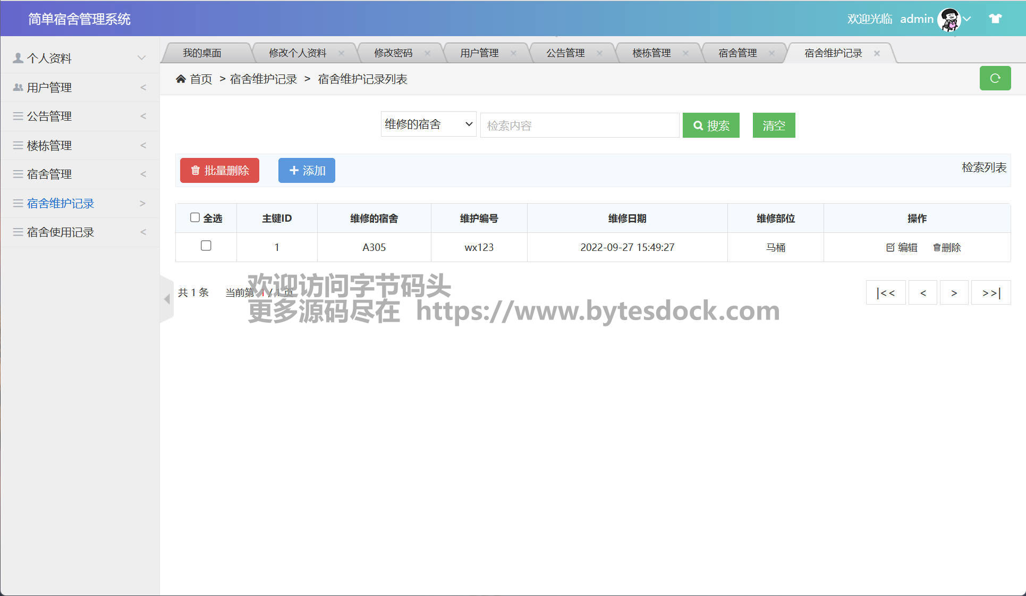Image resolution: width=1026 pixels, height=596 pixels.
Task: Switch to the 我的桌面 tab
Action: pos(202,53)
